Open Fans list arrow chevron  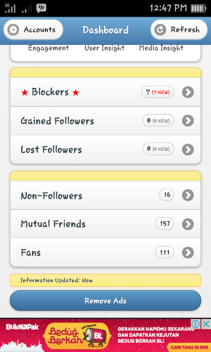click(188, 253)
